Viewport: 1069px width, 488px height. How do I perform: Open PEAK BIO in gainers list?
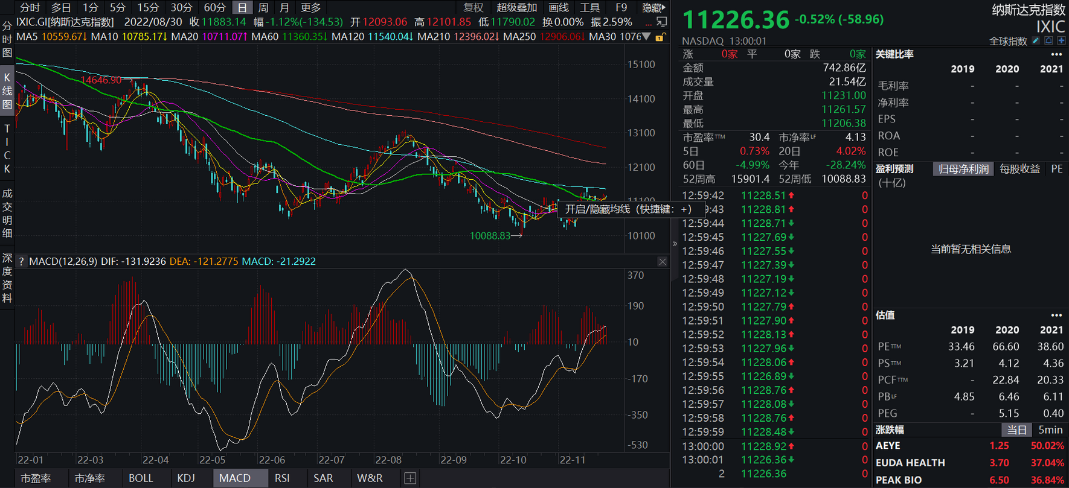pos(899,480)
